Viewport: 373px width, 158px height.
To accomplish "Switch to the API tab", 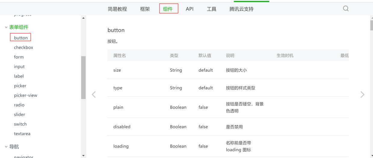I will pos(190,9).
